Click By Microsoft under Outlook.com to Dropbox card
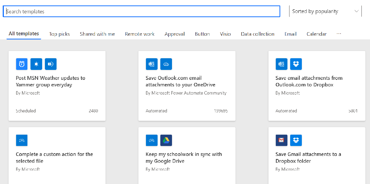Viewport: 370px width, 184px height. (288, 93)
